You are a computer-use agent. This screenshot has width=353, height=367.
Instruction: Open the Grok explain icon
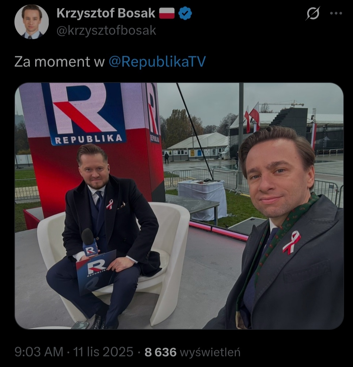click(x=313, y=13)
